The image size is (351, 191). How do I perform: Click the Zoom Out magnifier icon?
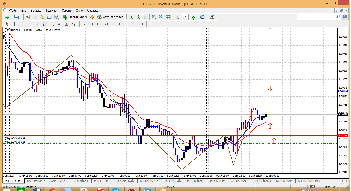161,17
